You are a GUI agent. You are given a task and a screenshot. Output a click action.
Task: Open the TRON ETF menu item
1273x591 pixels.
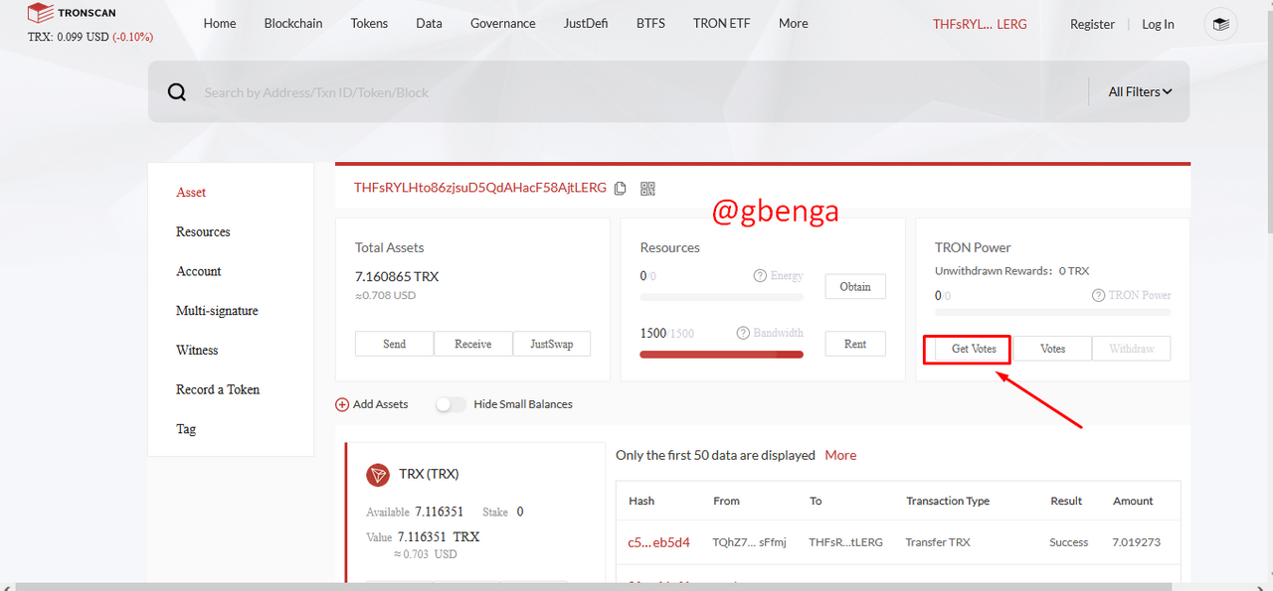(722, 23)
